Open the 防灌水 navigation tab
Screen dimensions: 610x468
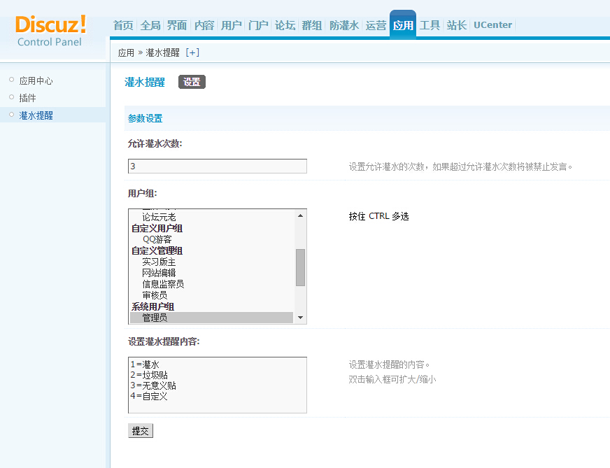click(344, 25)
